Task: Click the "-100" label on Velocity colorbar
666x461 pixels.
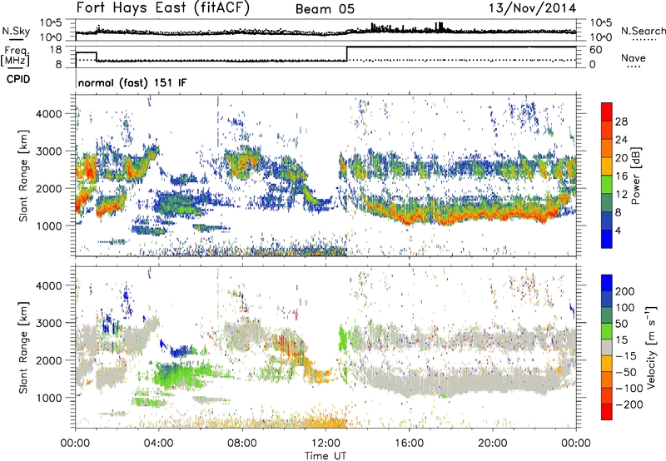Action: click(629, 389)
